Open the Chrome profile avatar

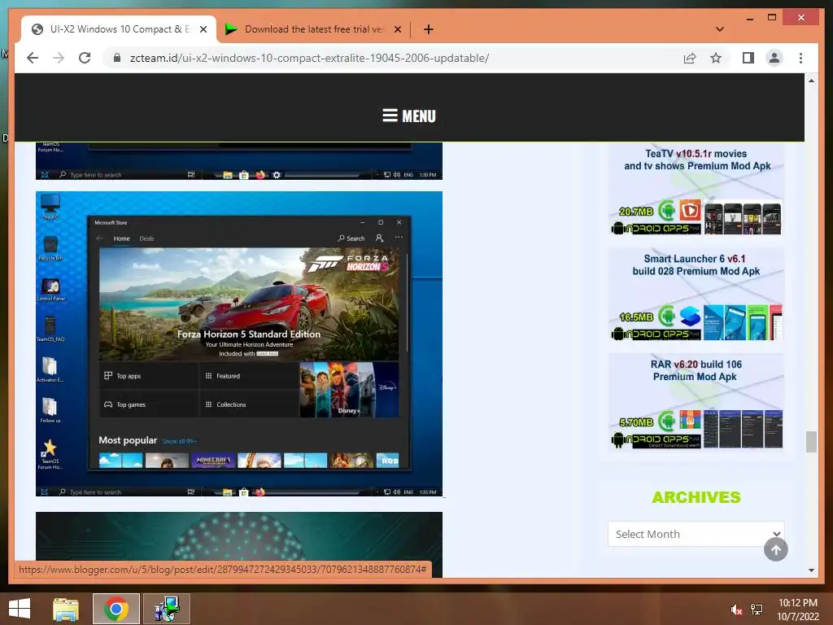(x=774, y=58)
